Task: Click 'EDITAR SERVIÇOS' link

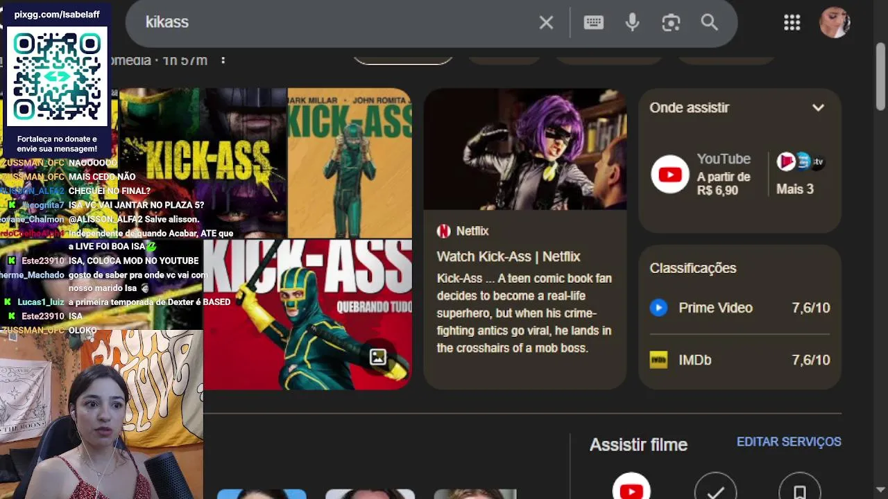Action: (789, 442)
